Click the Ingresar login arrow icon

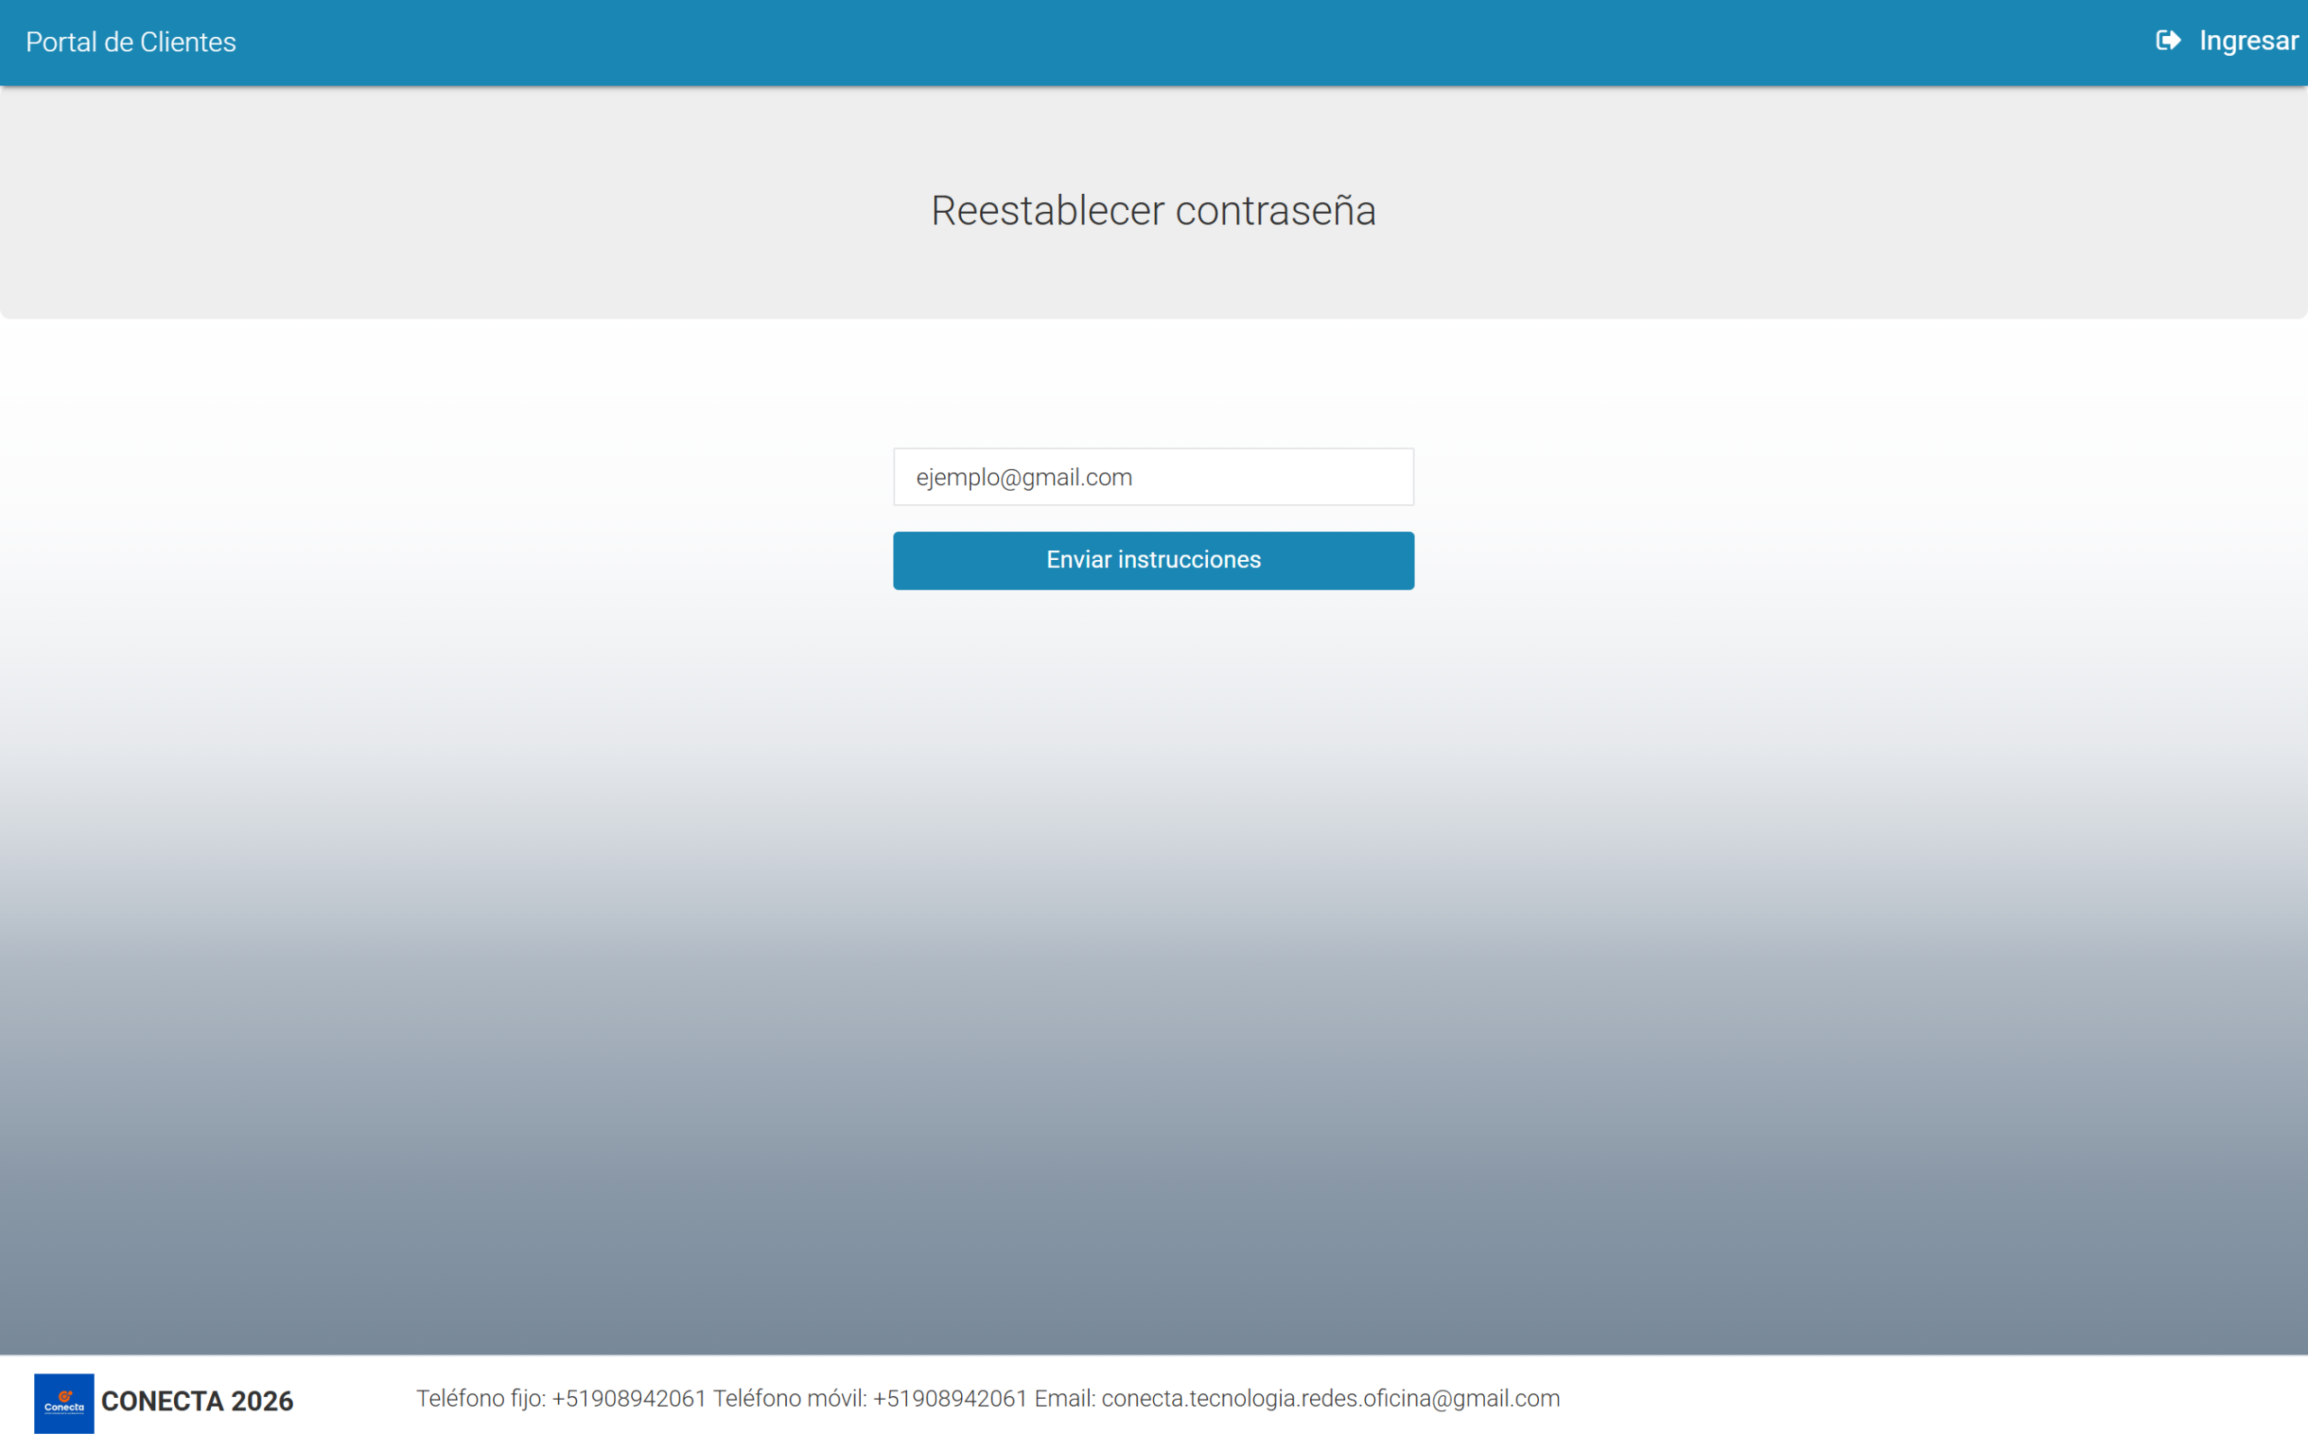(x=2167, y=41)
